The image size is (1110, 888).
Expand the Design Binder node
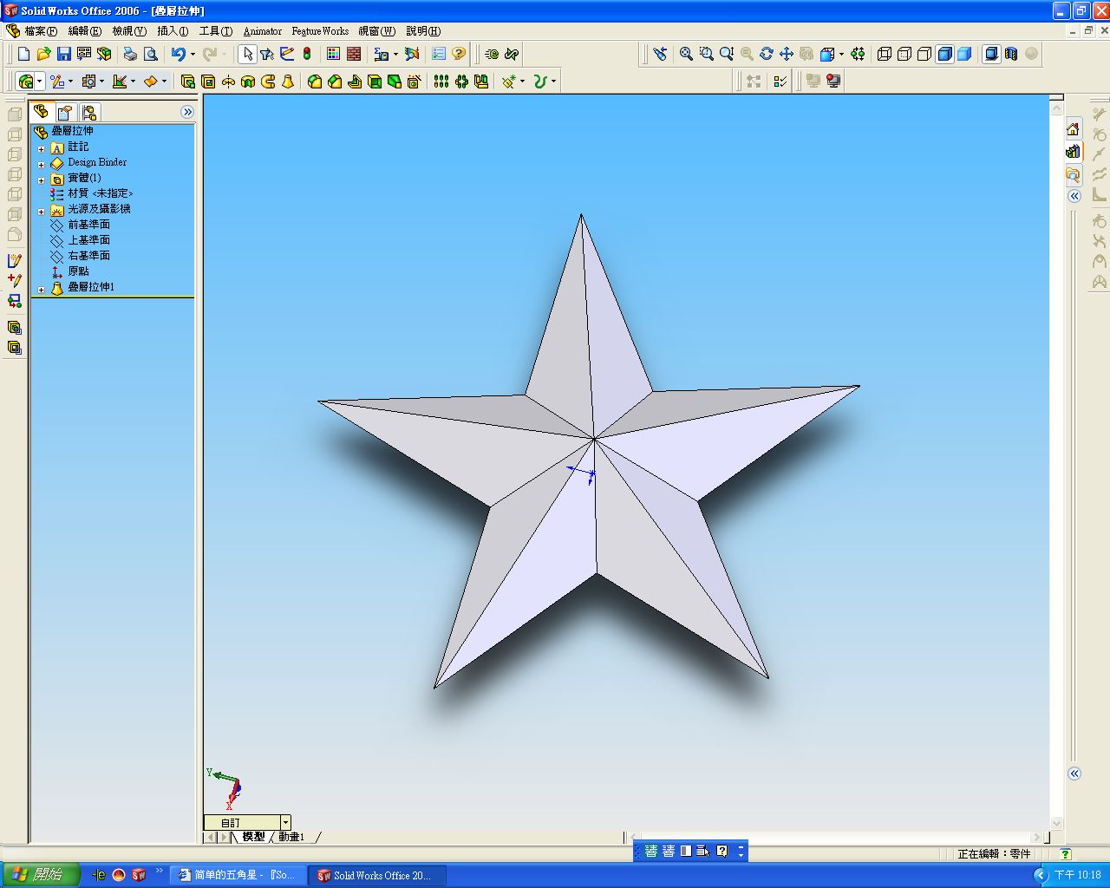coord(41,164)
